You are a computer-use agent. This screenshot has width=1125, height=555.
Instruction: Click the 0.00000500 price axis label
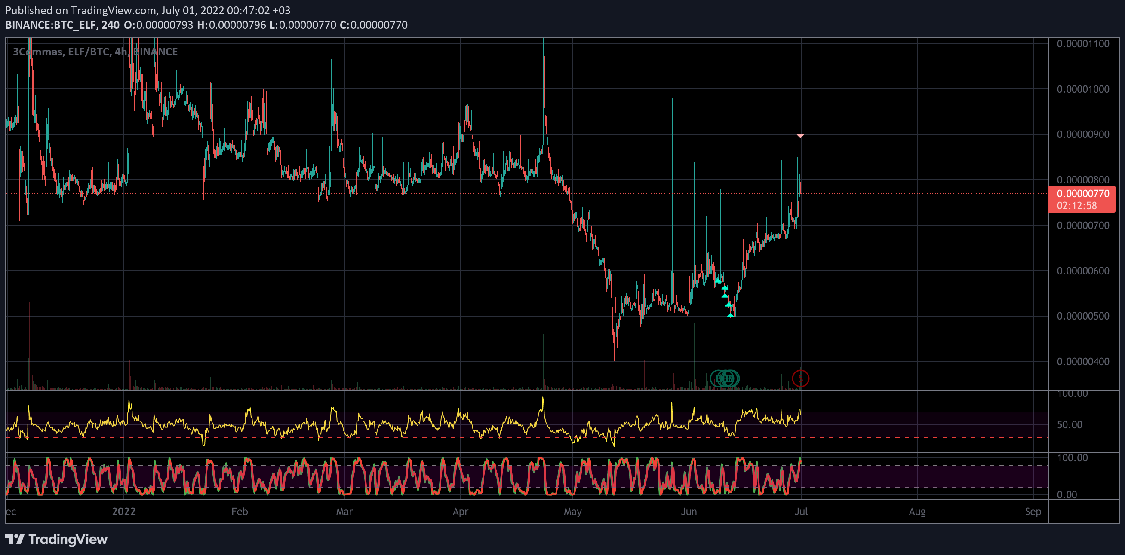click(x=1082, y=316)
